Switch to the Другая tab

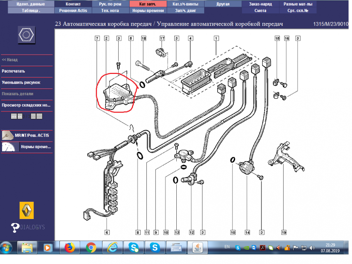click(x=223, y=4)
